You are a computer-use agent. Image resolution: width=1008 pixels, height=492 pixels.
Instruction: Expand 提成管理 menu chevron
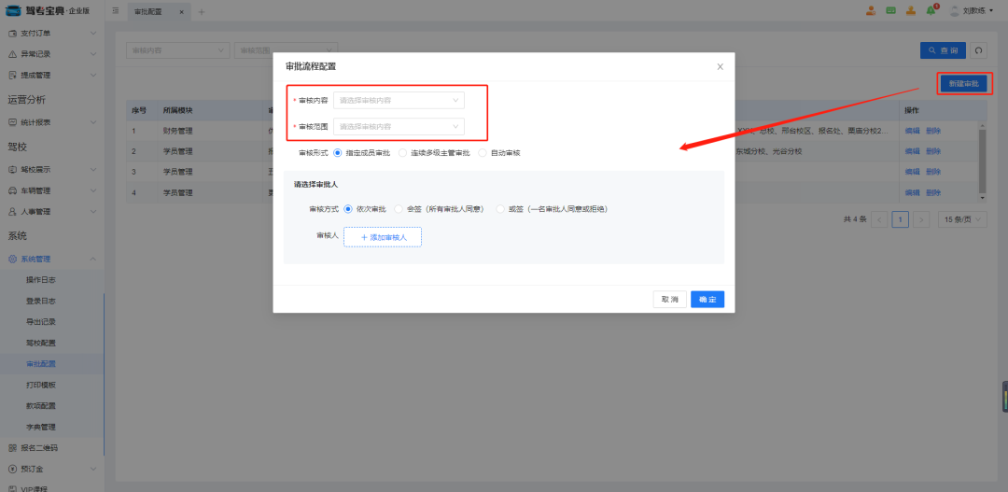pyautogui.click(x=93, y=76)
